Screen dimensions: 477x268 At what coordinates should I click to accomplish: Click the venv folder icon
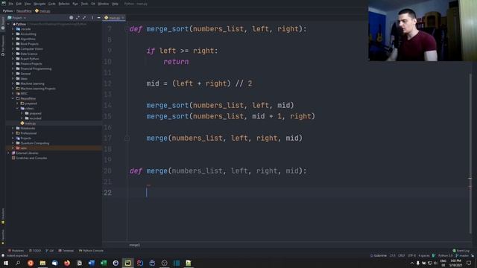click(18, 148)
